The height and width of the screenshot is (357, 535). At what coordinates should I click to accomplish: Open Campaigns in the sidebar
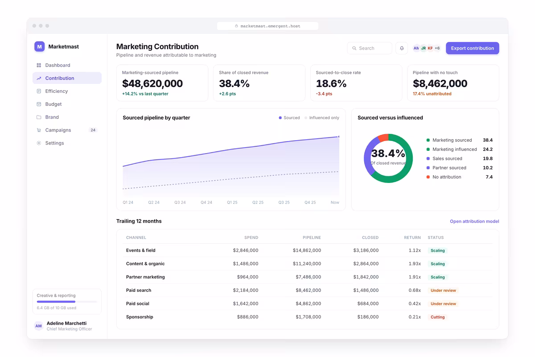(x=67, y=130)
